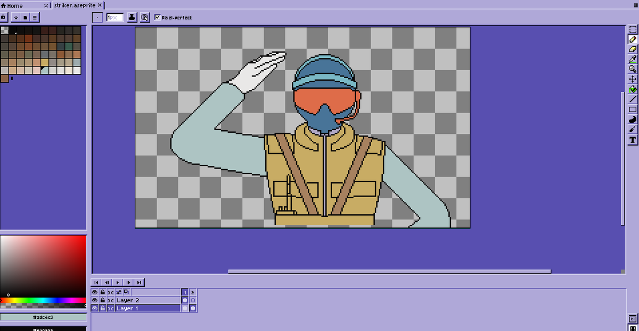Hide Layer 1 with its eye icon
Screen dimensions: 639x331
click(x=95, y=308)
